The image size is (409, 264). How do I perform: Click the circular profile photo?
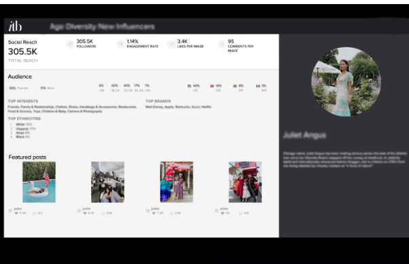coord(346,81)
